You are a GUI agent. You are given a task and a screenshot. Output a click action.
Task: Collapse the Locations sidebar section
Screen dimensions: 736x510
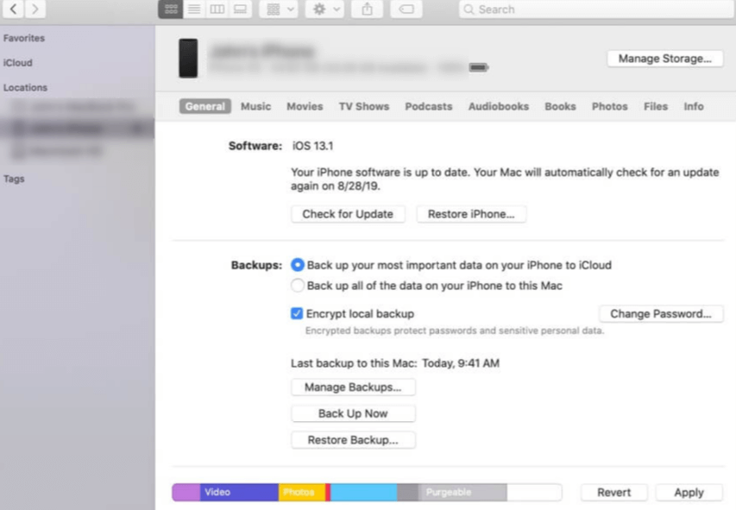[25, 87]
